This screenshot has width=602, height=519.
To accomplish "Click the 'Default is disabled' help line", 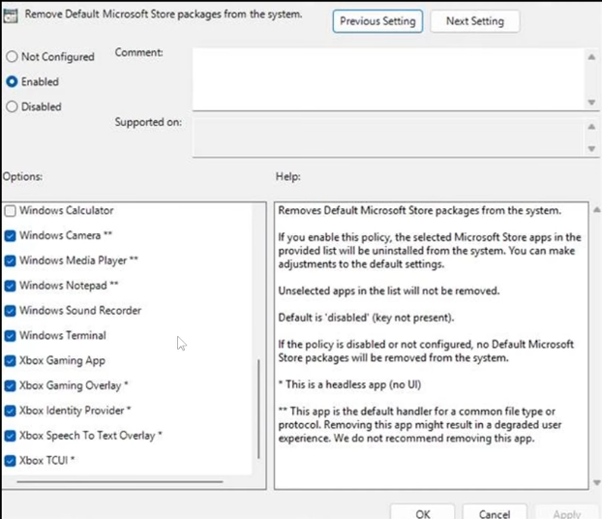I will point(366,318).
